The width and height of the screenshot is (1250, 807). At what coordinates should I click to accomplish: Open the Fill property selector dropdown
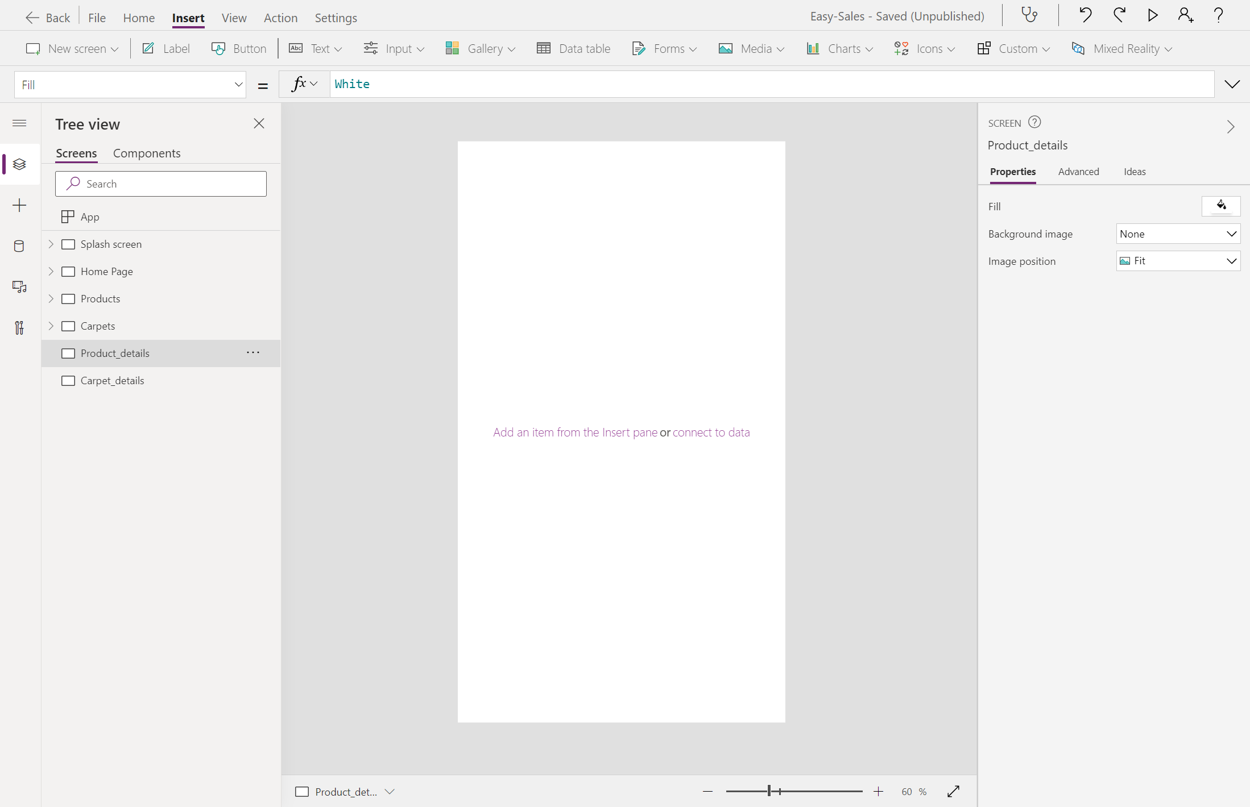(x=130, y=85)
